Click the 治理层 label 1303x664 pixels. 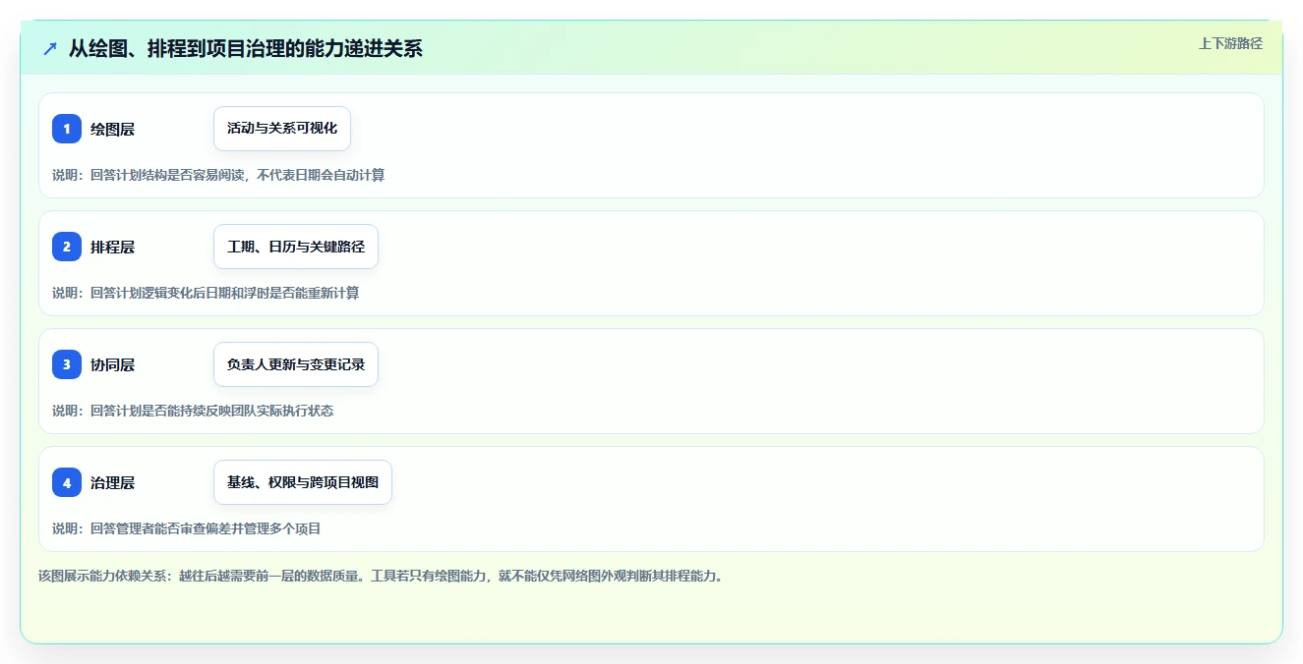point(112,482)
